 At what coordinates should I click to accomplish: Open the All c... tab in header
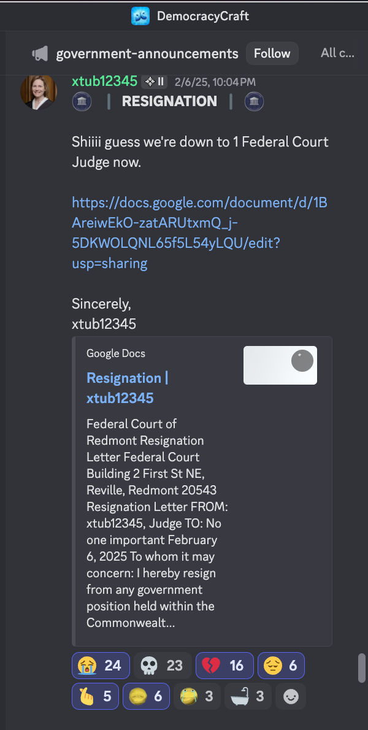click(x=337, y=53)
